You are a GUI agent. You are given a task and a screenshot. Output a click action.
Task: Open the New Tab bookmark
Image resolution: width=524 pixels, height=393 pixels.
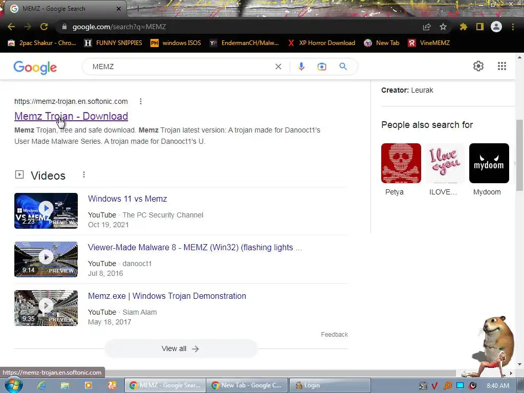(382, 43)
